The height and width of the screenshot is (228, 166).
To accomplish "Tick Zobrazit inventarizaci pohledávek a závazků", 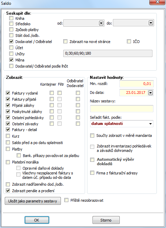I will pos(92,147).
